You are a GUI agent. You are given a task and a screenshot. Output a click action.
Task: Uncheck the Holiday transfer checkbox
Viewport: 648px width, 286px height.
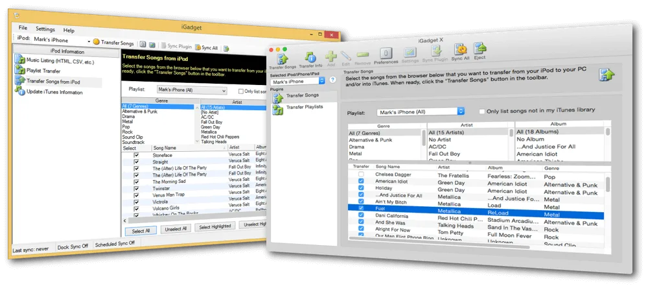[361, 188]
